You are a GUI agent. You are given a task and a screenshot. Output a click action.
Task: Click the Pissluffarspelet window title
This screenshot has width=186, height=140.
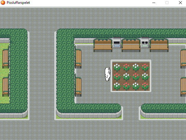18,3
